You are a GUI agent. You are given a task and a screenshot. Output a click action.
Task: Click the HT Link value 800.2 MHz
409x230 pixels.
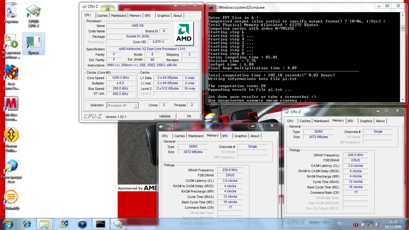point(120,94)
